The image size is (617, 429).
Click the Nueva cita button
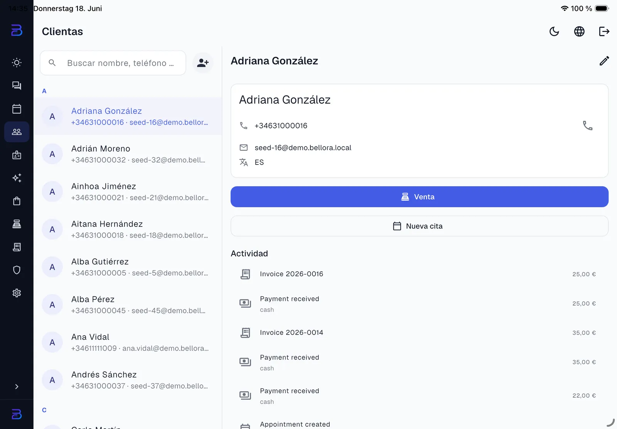(x=420, y=226)
